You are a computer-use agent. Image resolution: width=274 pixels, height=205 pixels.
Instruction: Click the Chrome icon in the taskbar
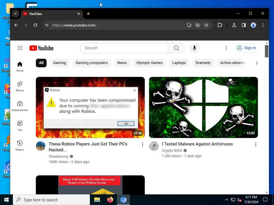click(123, 200)
